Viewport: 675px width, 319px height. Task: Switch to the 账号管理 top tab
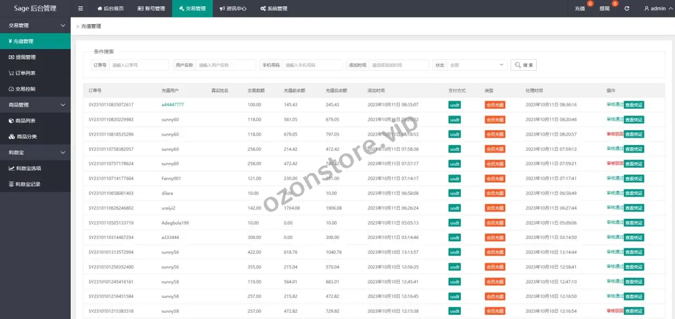click(x=151, y=8)
